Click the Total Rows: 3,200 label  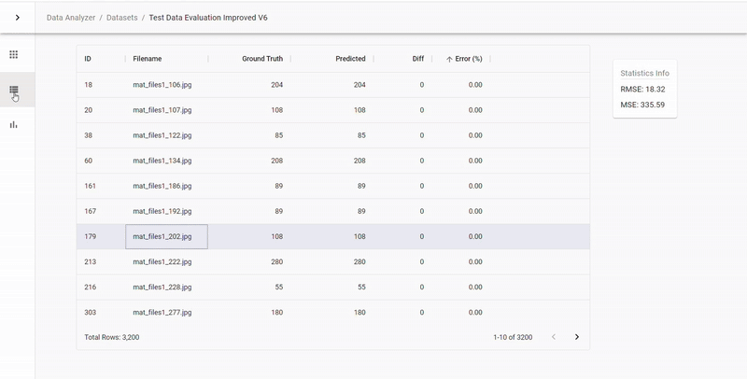click(112, 337)
